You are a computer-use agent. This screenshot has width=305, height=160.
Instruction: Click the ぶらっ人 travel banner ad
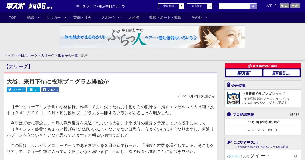click(152, 37)
